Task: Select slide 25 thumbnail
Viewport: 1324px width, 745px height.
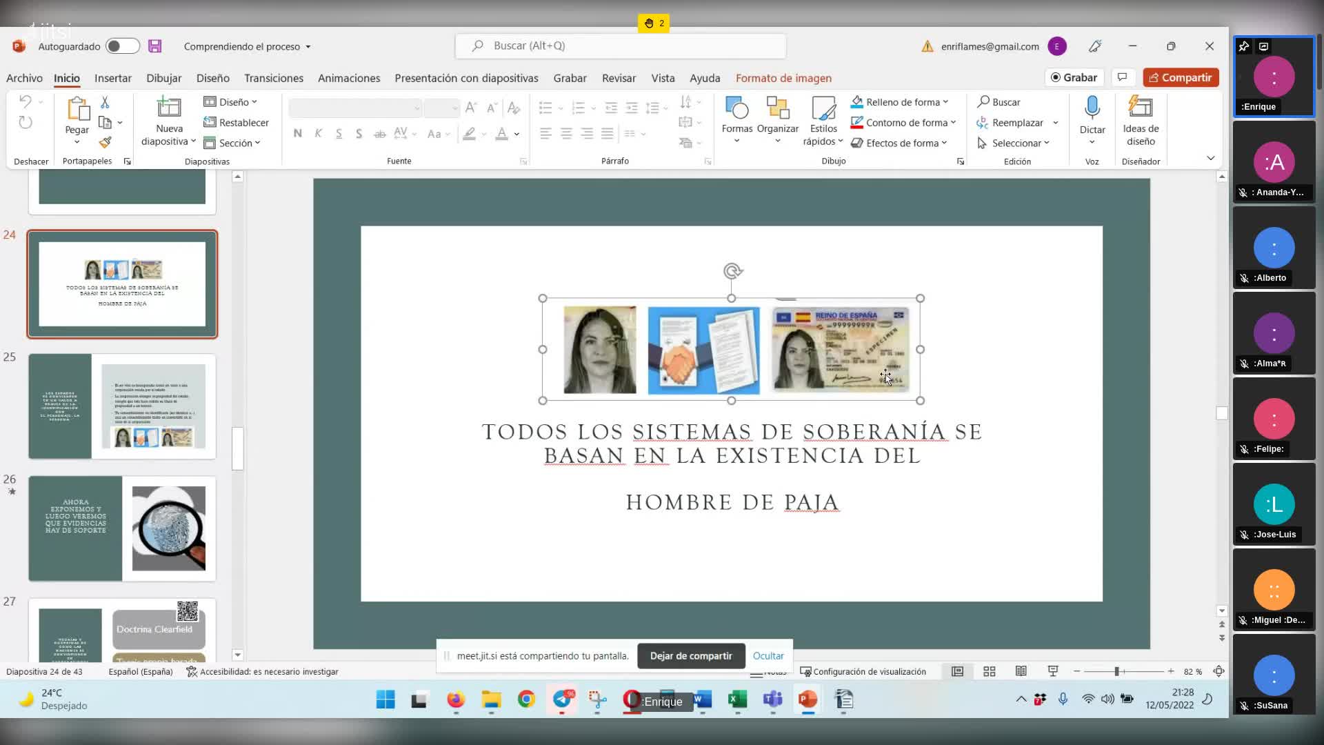Action: (122, 406)
